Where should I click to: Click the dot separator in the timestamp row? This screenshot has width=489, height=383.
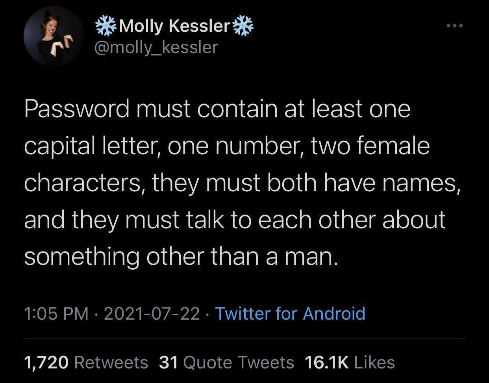click(96, 314)
